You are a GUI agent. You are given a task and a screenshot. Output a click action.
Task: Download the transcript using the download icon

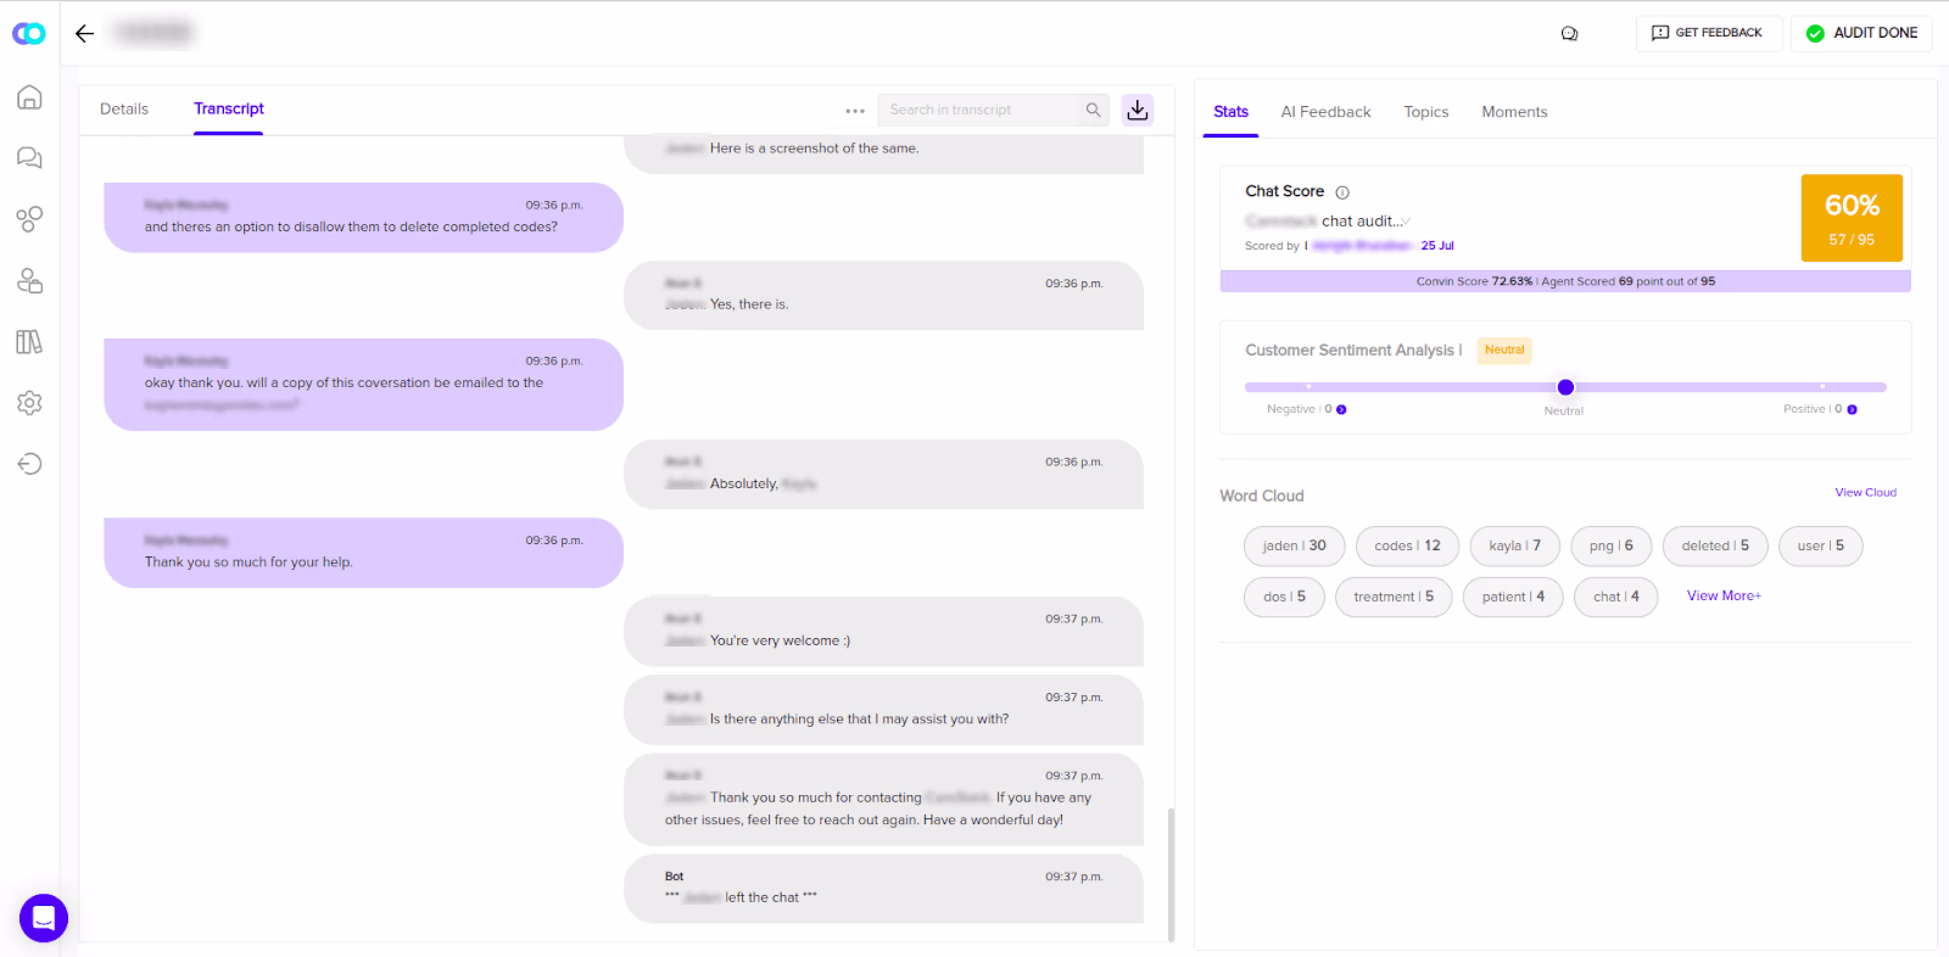(1137, 110)
